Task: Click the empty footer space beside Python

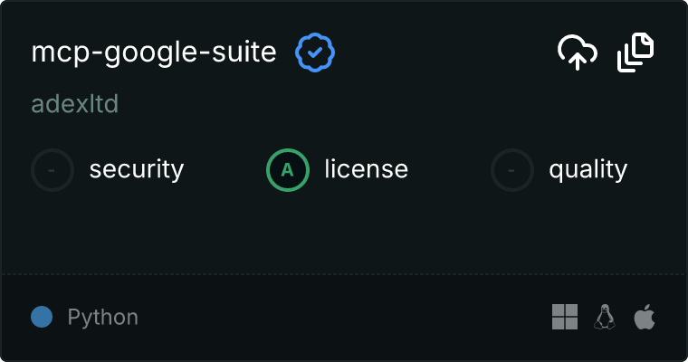Action: pyautogui.click(x=344, y=317)
